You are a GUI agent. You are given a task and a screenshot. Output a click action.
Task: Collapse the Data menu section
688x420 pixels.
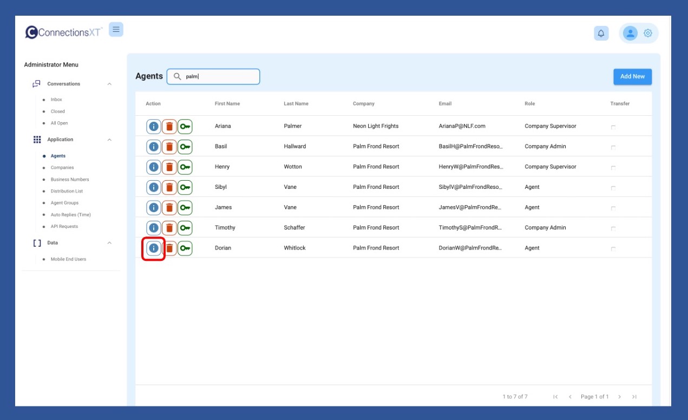[109, 243]
